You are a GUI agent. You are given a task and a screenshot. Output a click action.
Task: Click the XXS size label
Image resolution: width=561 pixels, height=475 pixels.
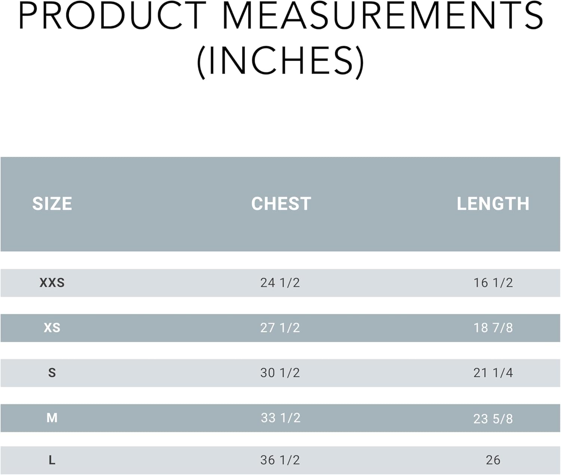52,283
